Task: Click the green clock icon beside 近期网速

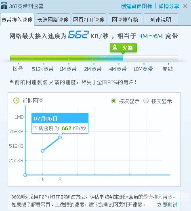Action: tap(16, 101)
